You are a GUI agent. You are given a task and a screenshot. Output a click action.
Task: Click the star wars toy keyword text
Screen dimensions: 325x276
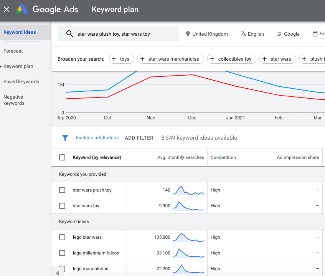pyautogui.click(x=86, y=206)
